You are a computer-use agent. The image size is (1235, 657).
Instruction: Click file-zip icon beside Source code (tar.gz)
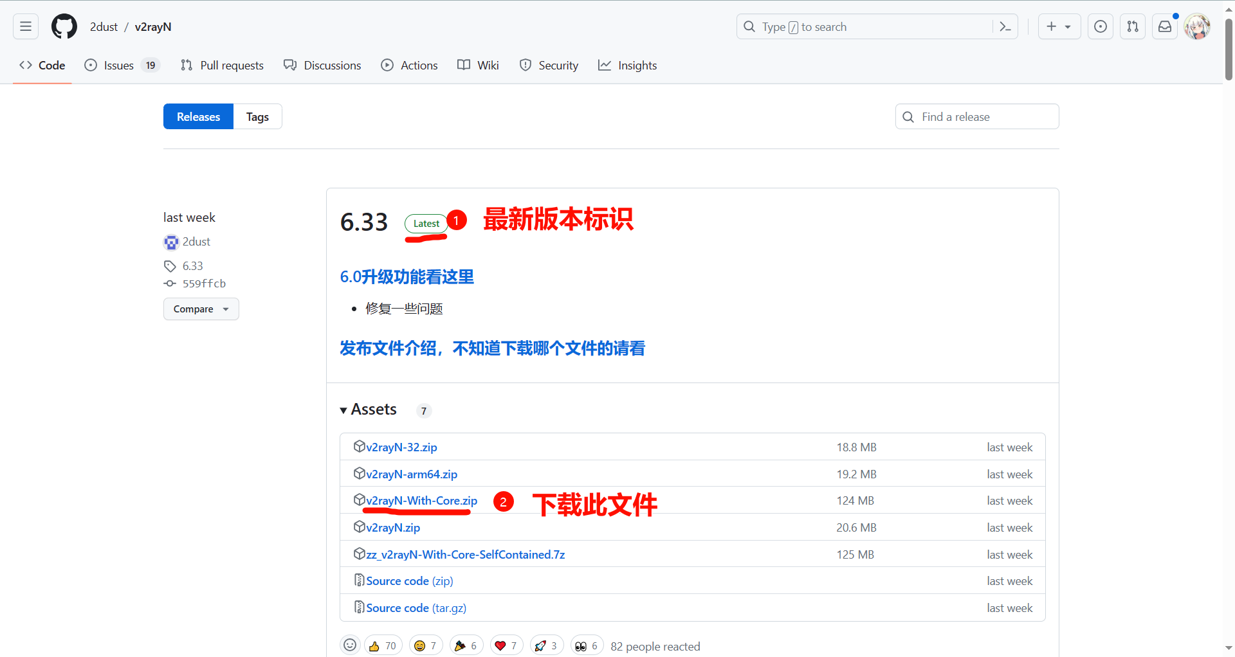point(359,607)
